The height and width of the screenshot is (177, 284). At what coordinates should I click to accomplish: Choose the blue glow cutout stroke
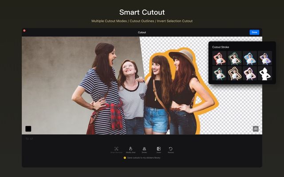tap(250, 58)
